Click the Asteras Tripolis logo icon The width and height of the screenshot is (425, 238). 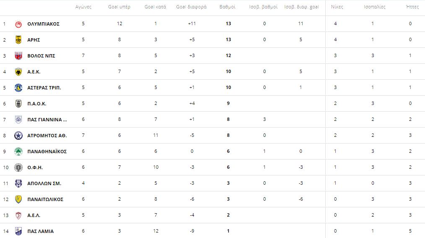click(x=18, y=88)
